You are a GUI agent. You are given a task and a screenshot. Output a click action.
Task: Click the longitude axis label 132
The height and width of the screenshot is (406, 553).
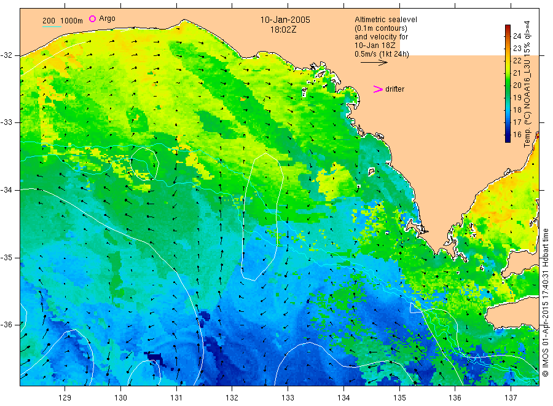[x=232, y=398]
